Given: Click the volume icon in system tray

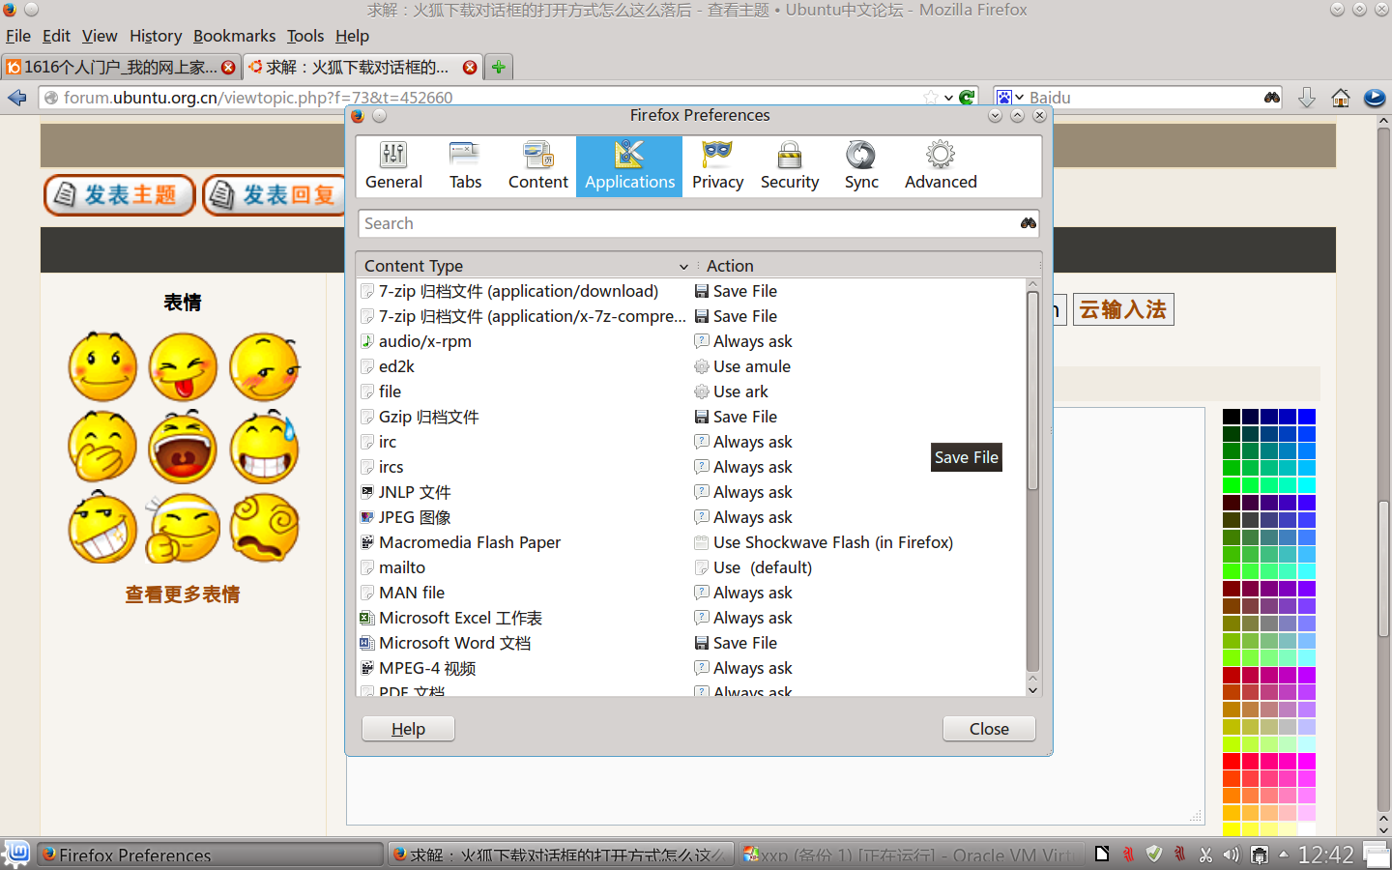Looking at the screenshot, I should [1231, 855].
